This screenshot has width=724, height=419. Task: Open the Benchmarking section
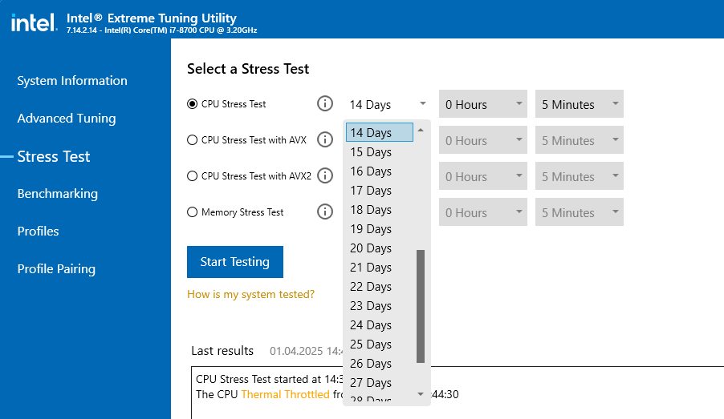57,194
